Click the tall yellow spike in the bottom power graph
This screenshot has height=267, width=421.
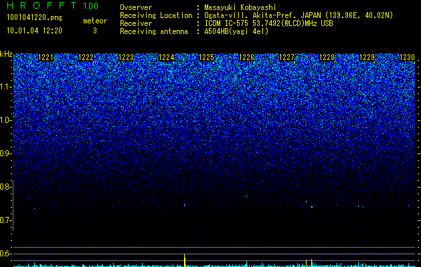coord(185,260)
